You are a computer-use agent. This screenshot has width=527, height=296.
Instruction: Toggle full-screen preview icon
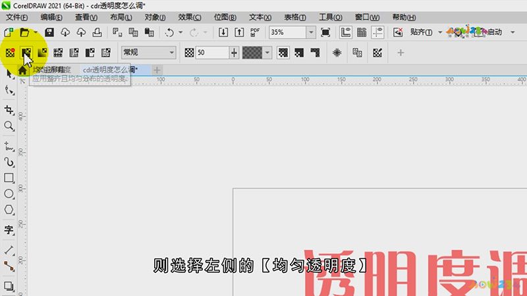point(325,32)
